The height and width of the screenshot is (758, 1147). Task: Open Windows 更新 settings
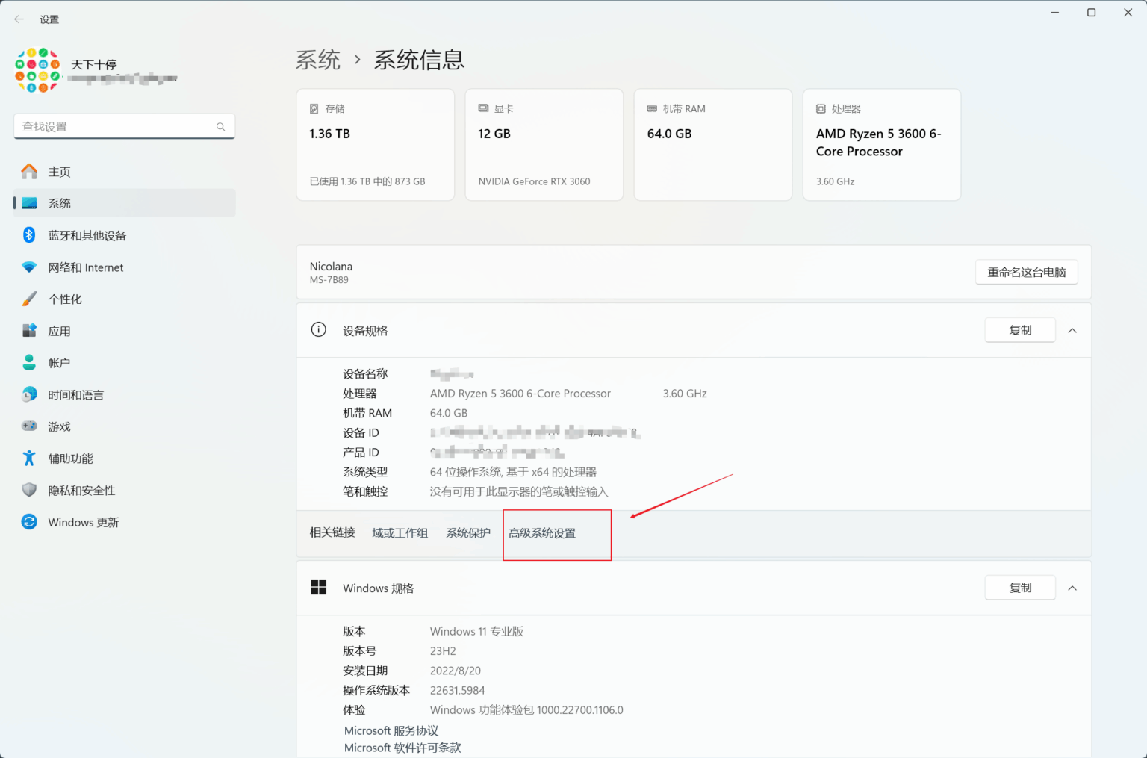pos(83,522)
